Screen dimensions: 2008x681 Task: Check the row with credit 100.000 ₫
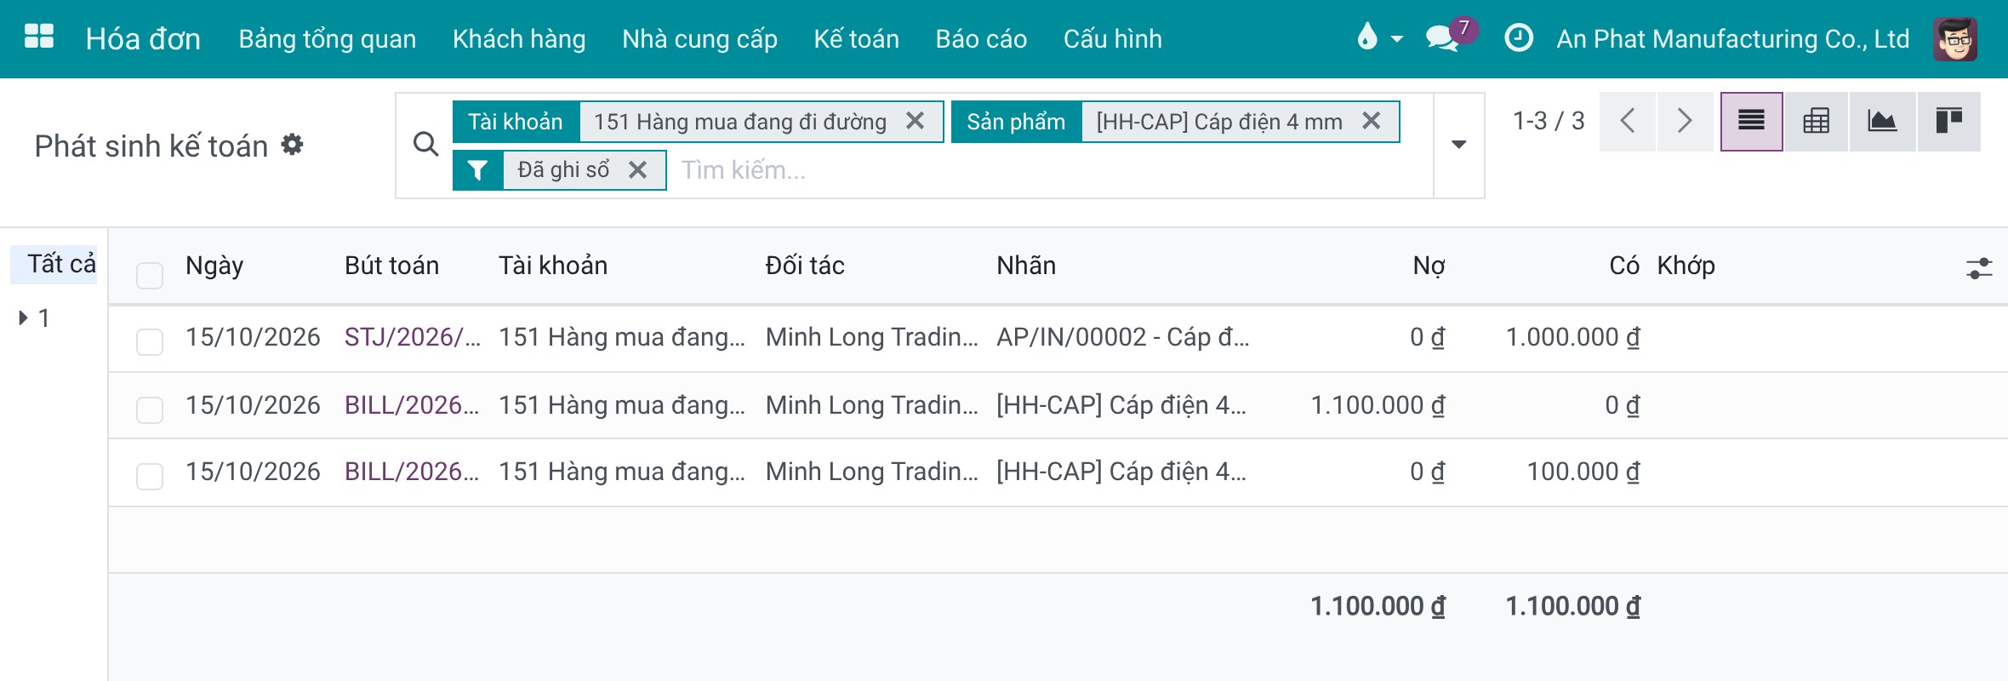[x=150, y=476]
